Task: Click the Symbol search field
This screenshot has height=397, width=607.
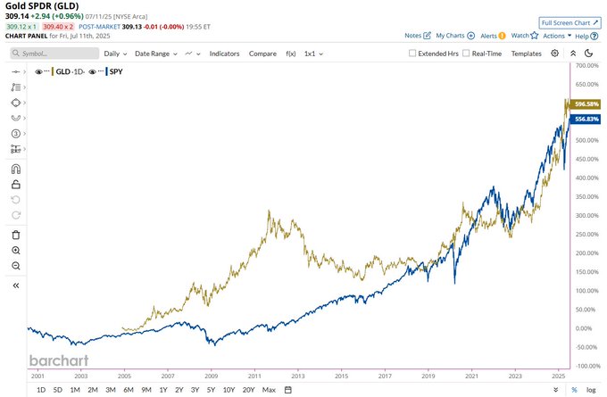Action: pyautogui.click(x=54, y=54)
